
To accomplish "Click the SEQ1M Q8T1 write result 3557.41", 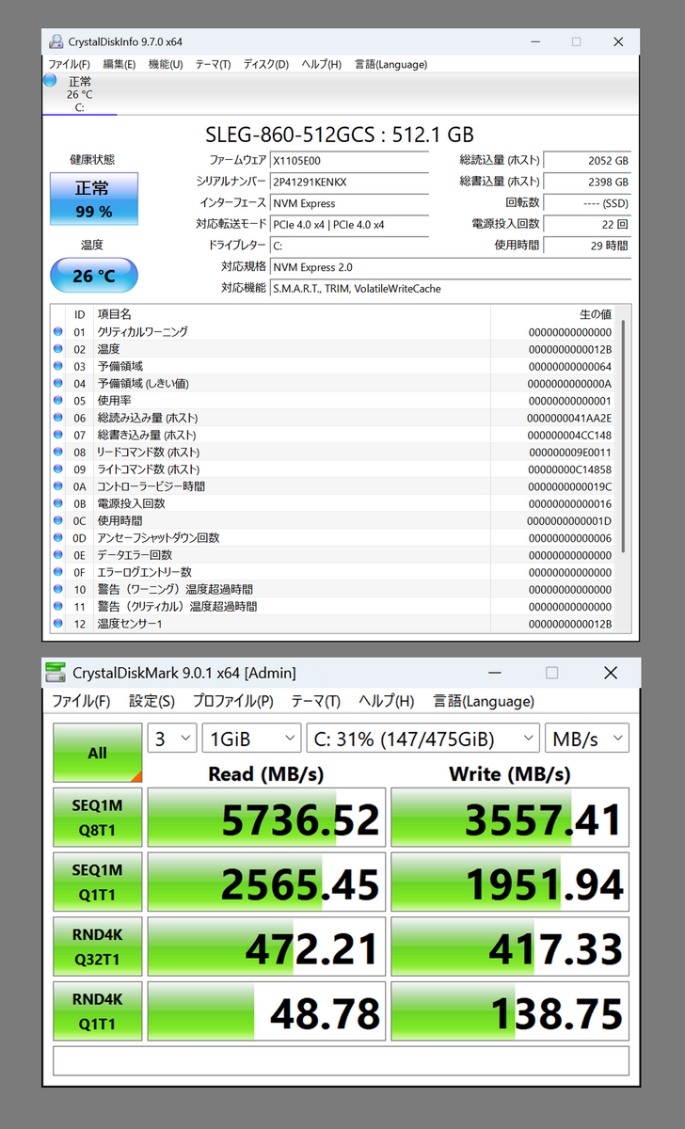I will [509, 819].
